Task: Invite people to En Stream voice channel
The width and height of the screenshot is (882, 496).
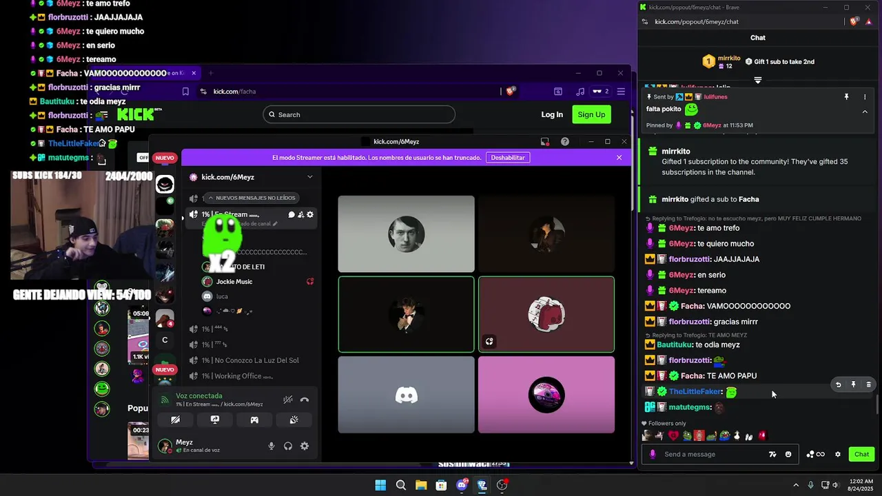Action: [x=301, y=215]
